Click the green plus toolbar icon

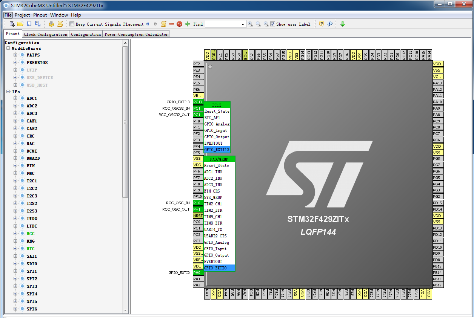click(x=187, y=24)
